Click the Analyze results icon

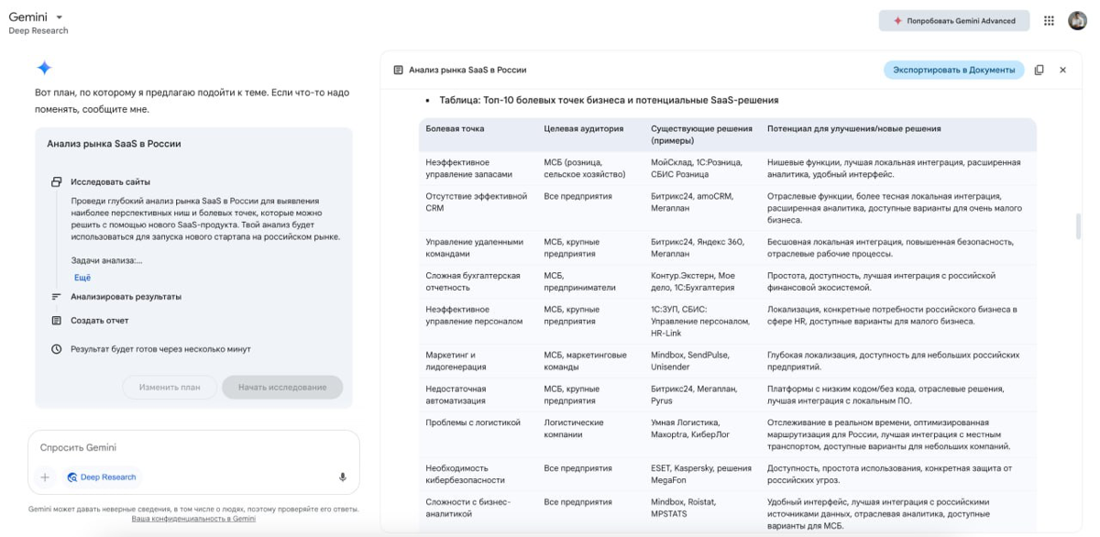click(57, 297)
